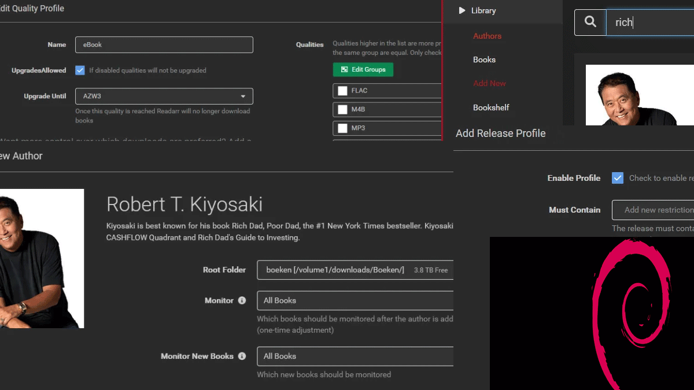Check the FLAC quality checkbox
This screenshot has height=390, width=694.
(342, 91)
